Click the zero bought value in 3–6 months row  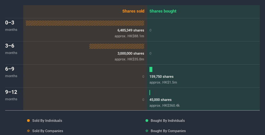pos(150,54)
